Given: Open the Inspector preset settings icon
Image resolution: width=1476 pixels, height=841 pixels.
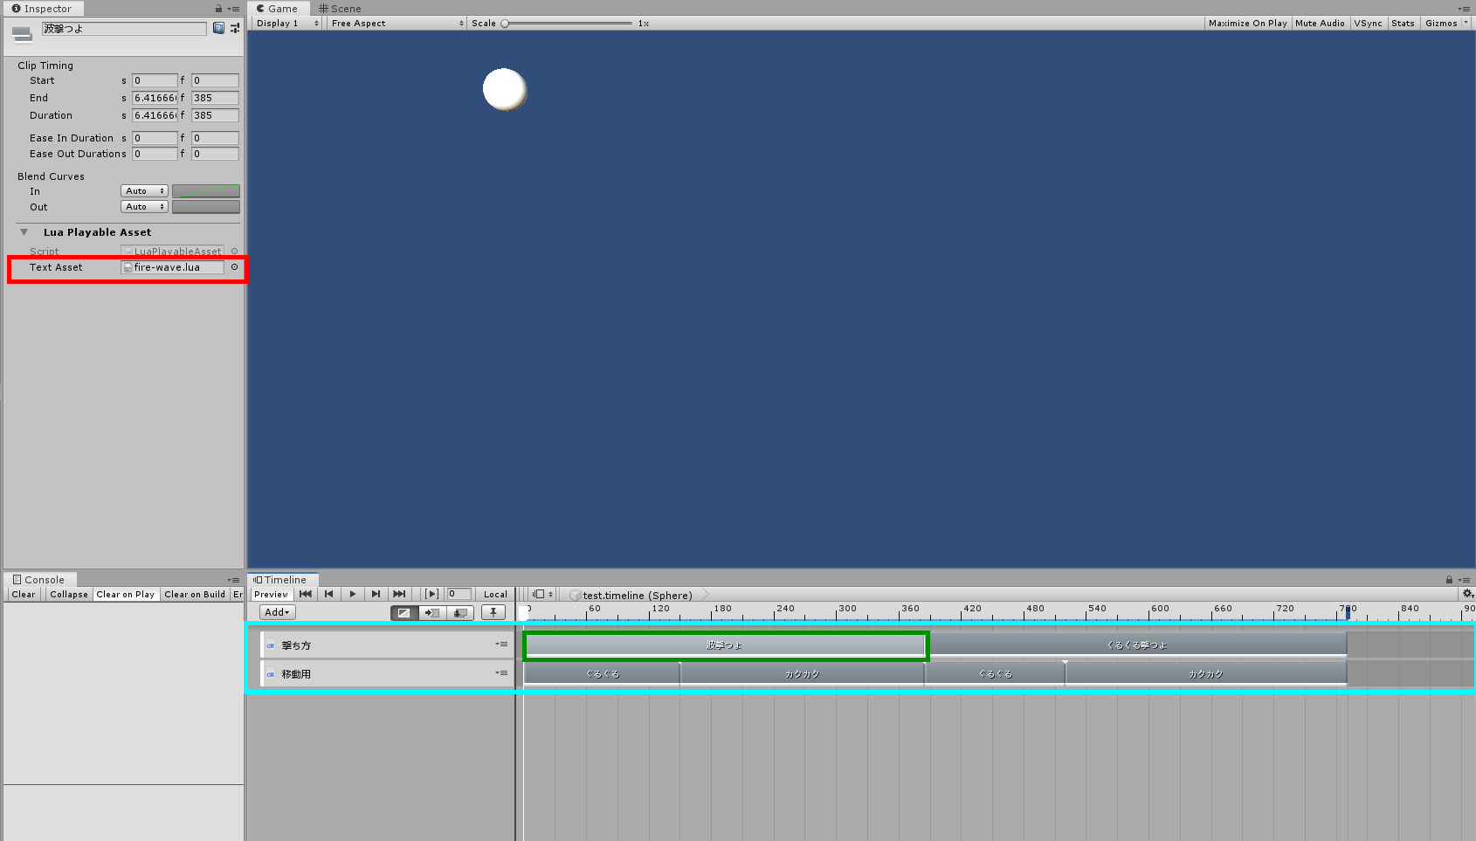Looking at the screenshot, I should [x=235, y=29].
